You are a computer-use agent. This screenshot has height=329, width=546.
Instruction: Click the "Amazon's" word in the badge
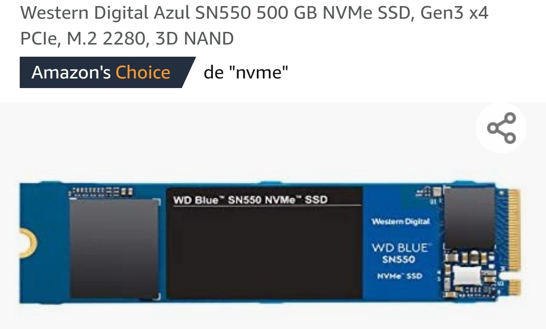(71, 72)
